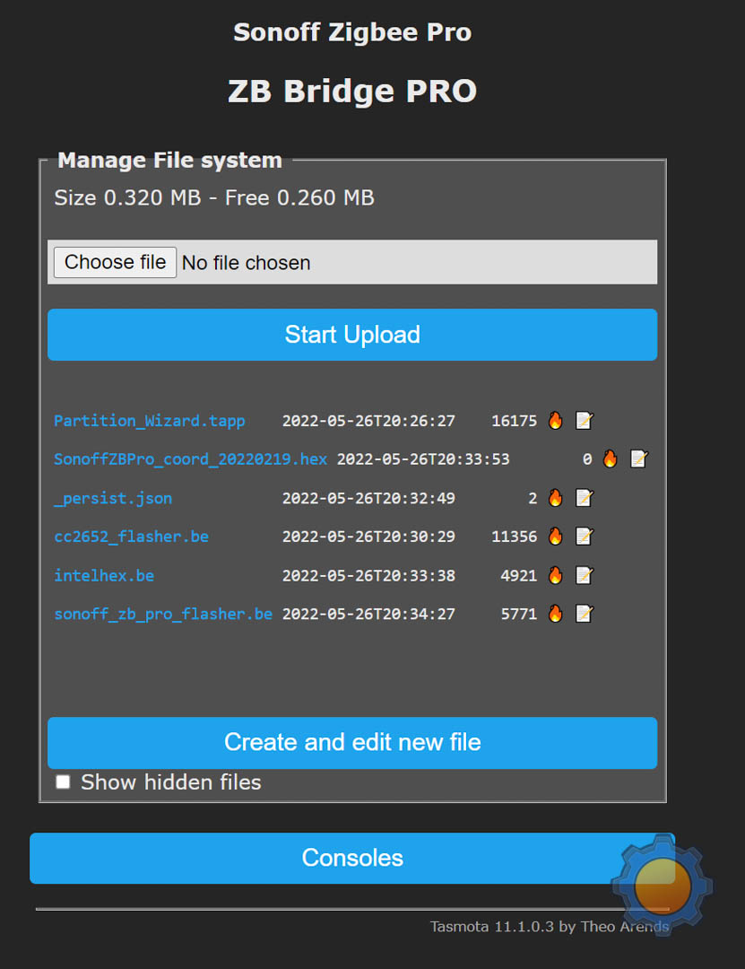Click Tasmota 11.1.0.3 by Theo Arends footer
Image resolution: width=745 pixels, height=969 pixels.
coord(550,926)
